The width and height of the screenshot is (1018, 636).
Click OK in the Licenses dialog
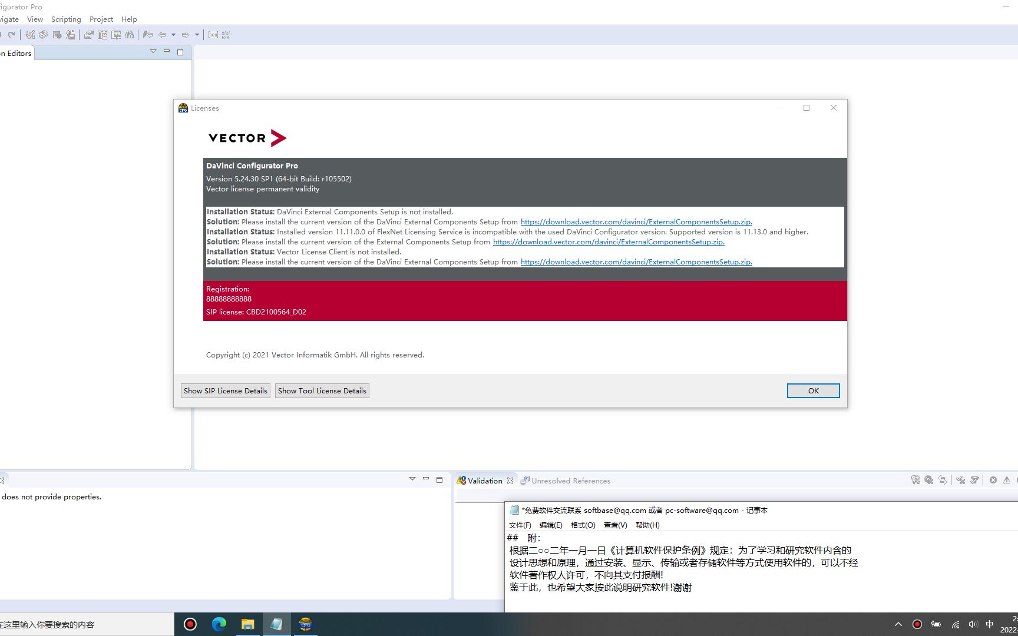point(813,390)
